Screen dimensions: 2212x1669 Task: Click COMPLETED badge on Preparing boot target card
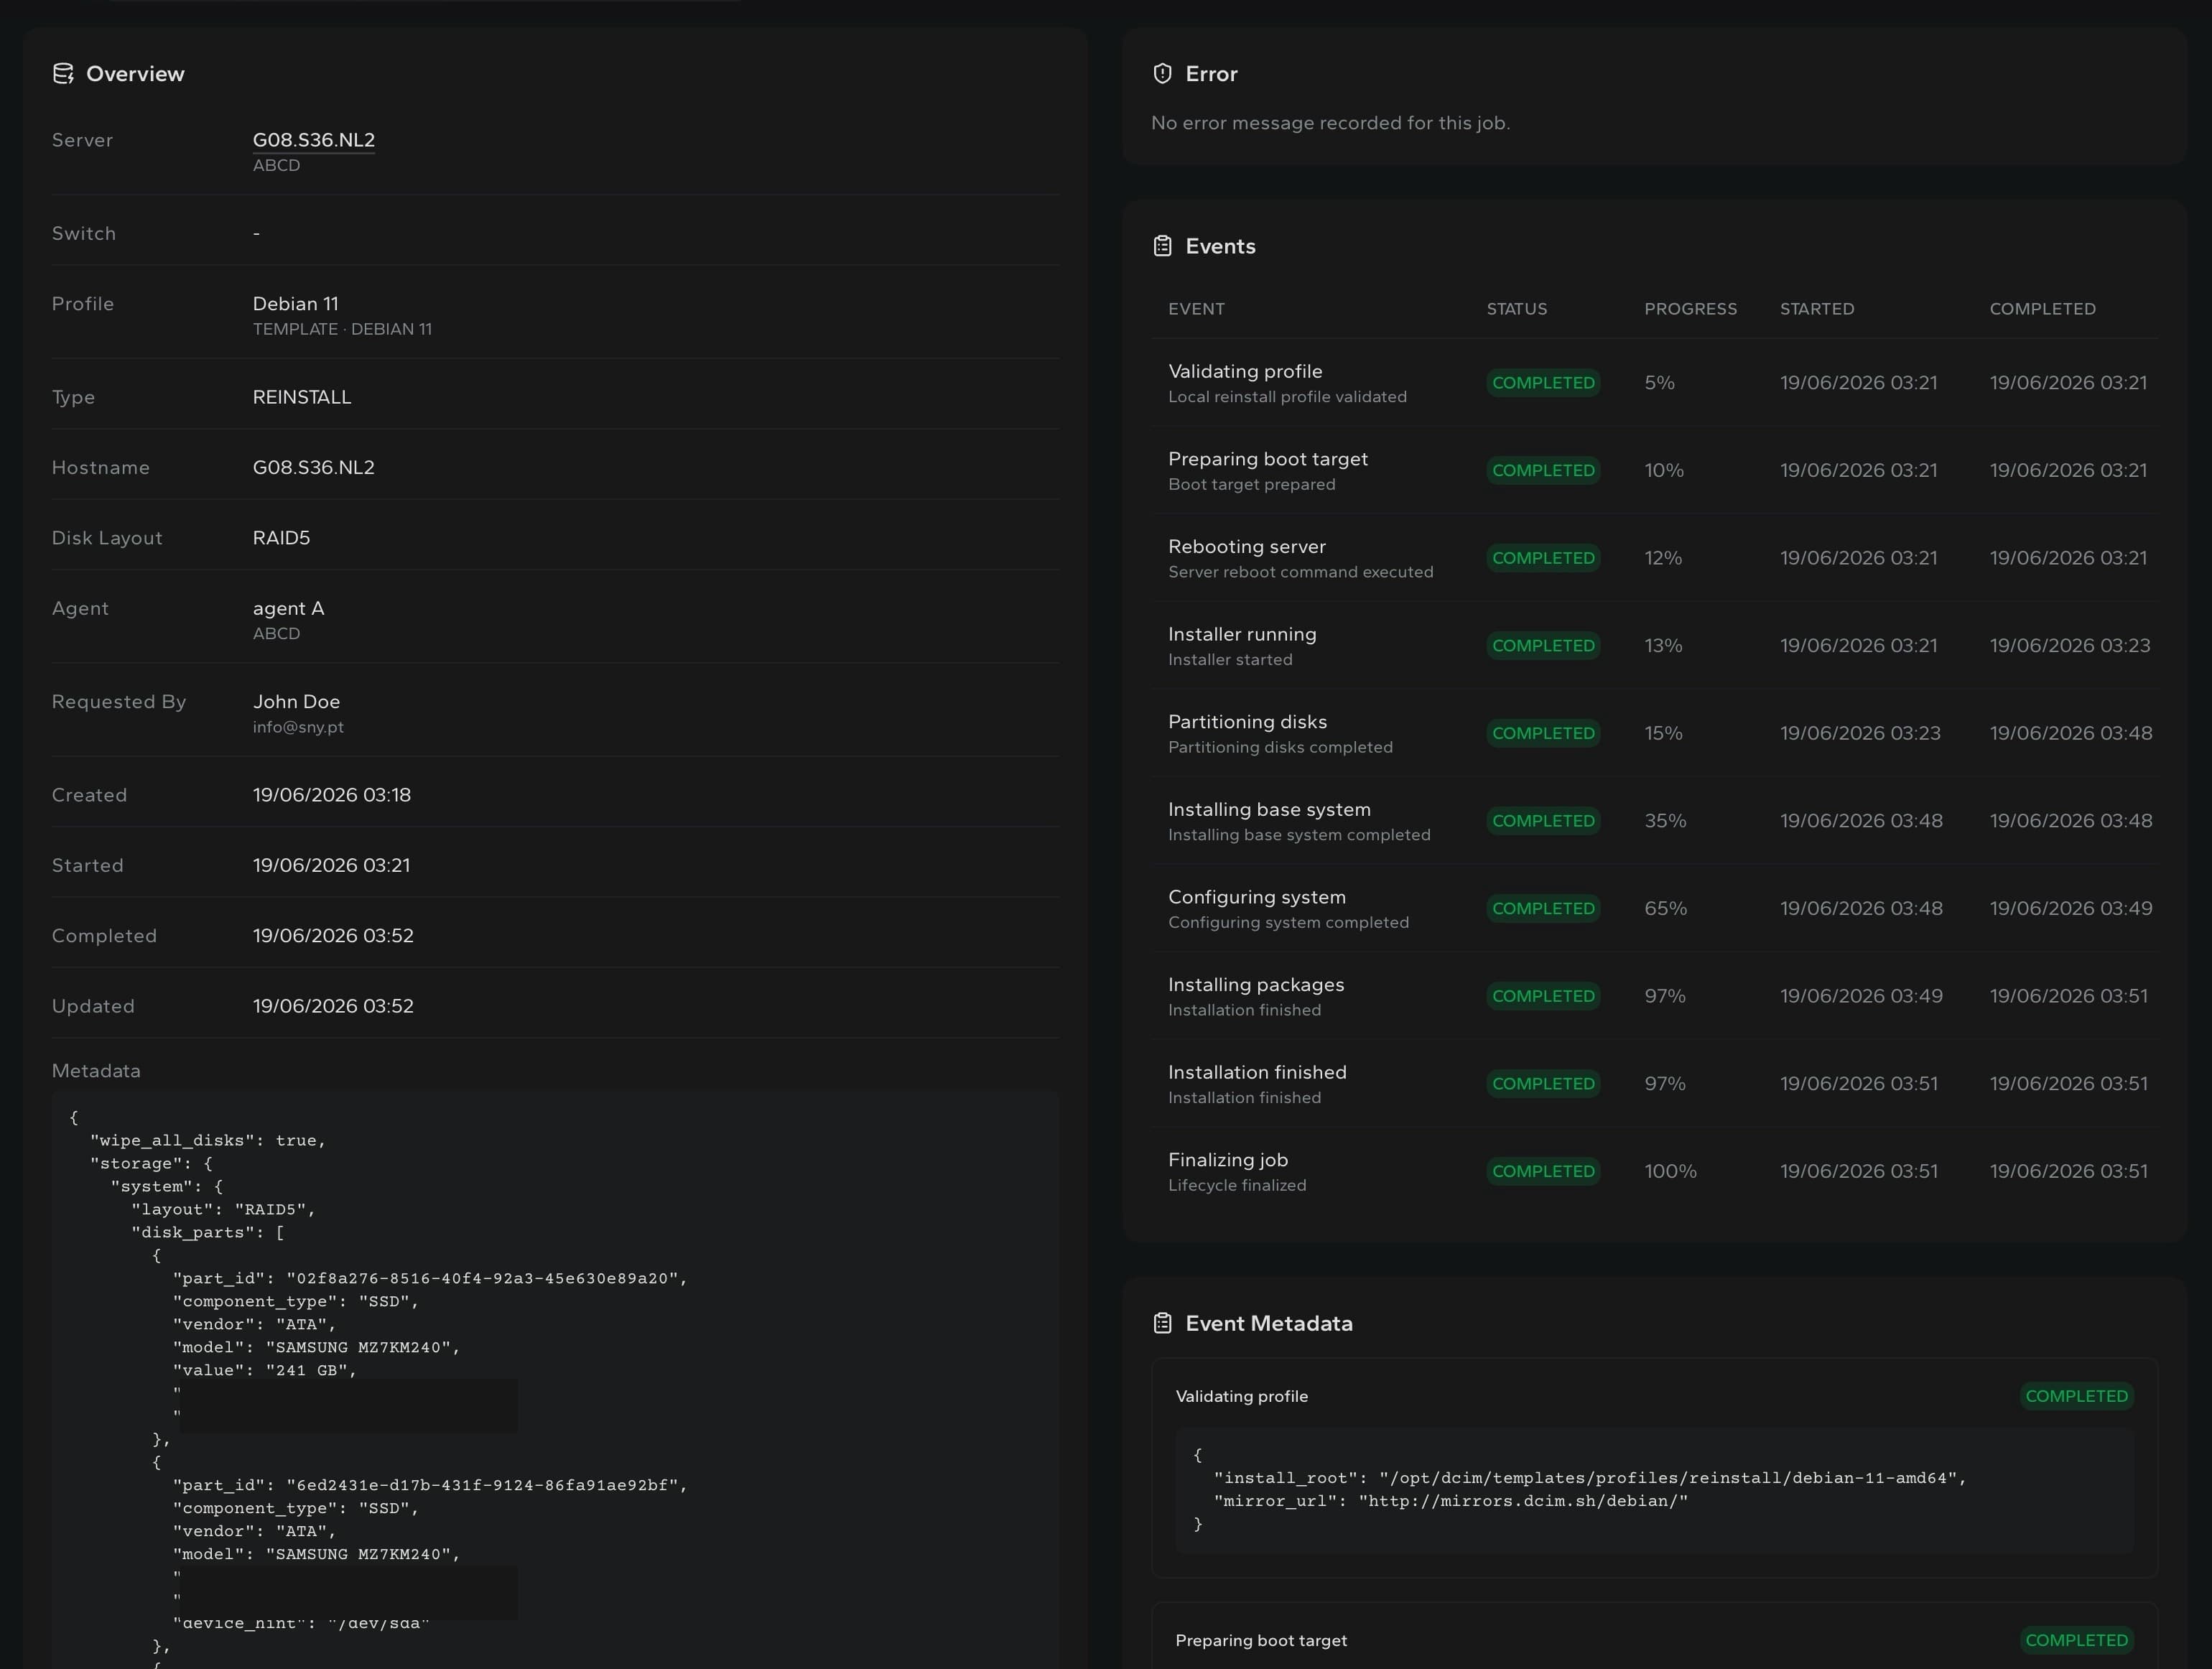pyautogui.click(x=2077, y=1640)
